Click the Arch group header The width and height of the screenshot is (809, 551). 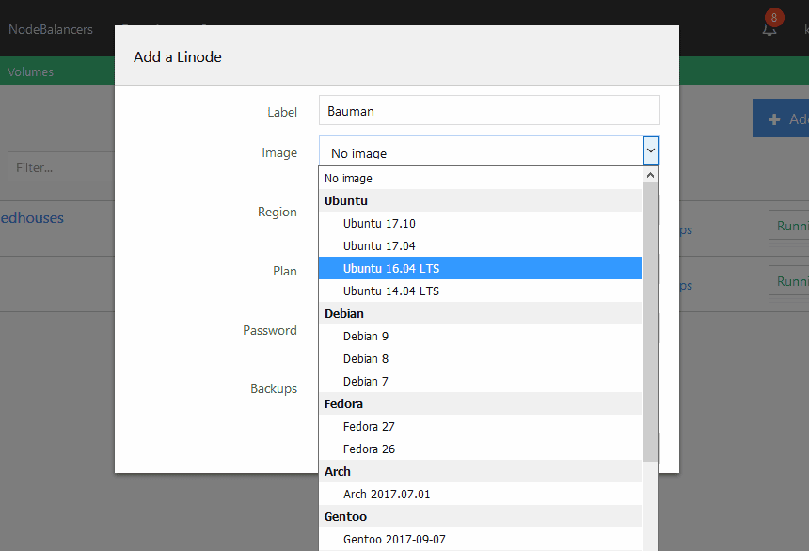click(481, 472)
